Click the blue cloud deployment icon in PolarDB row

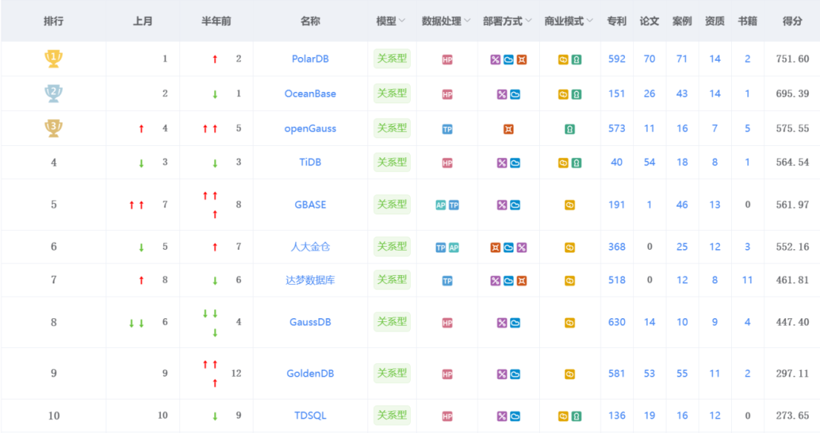508,59
